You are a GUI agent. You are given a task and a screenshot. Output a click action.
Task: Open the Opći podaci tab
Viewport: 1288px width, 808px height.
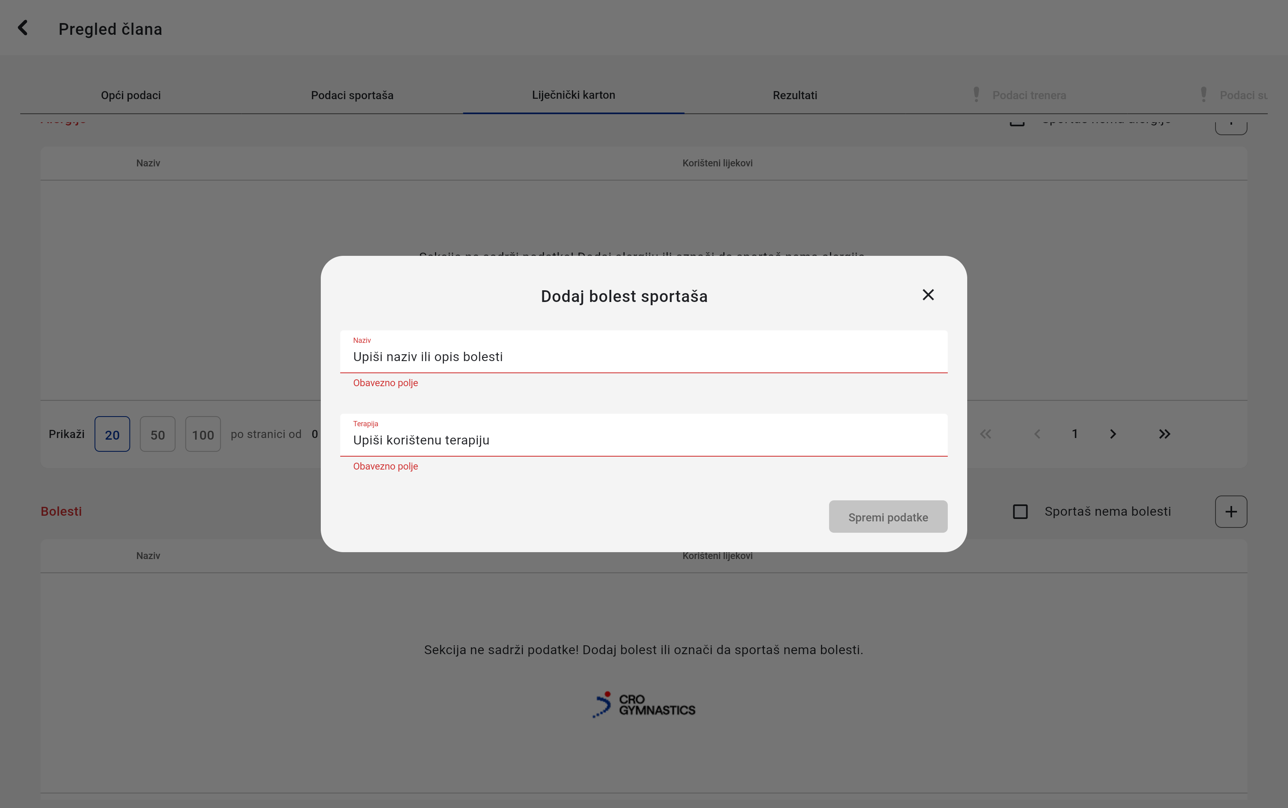pyautogui.click(x=130, y=95)
